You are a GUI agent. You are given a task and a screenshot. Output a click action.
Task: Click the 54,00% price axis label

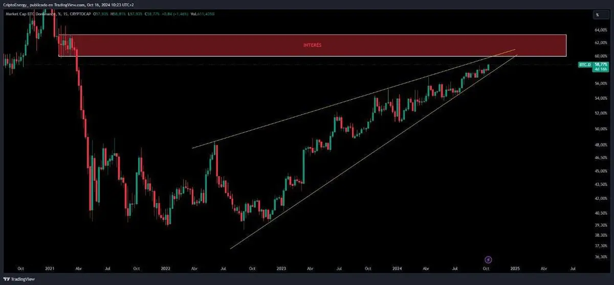click(x=601, y=98)
